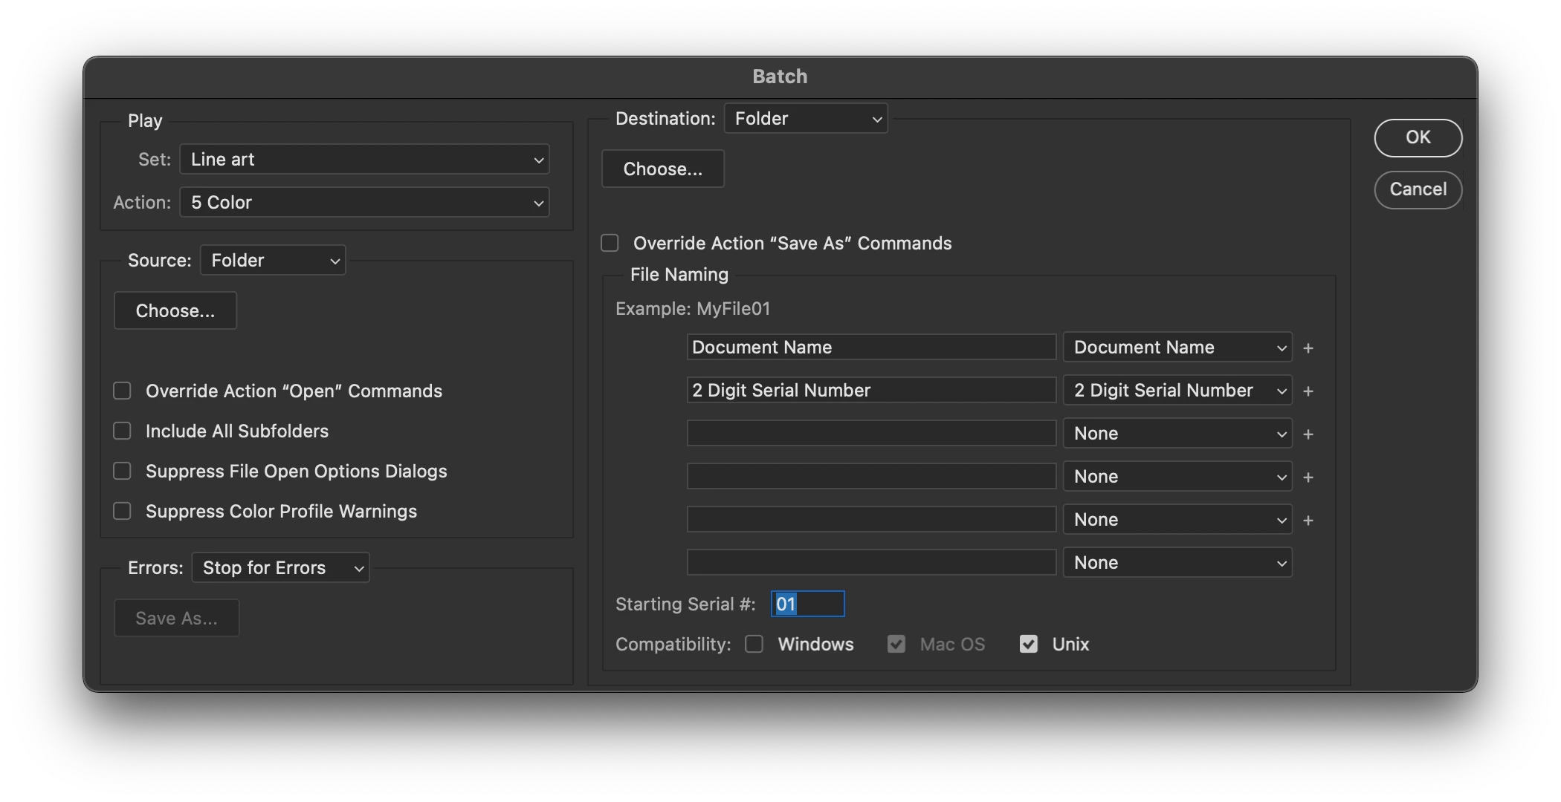The height and width of the screenshot is (802, 1561).
Task: Expand the Errors dropdown
Action: point(280,568)
